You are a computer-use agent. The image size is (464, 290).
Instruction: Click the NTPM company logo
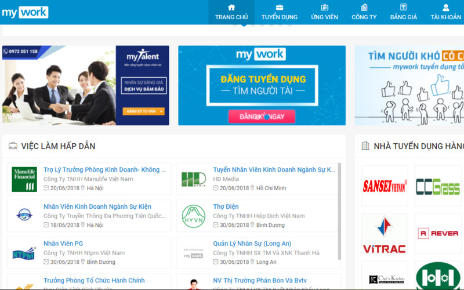(x=24, y=253)
